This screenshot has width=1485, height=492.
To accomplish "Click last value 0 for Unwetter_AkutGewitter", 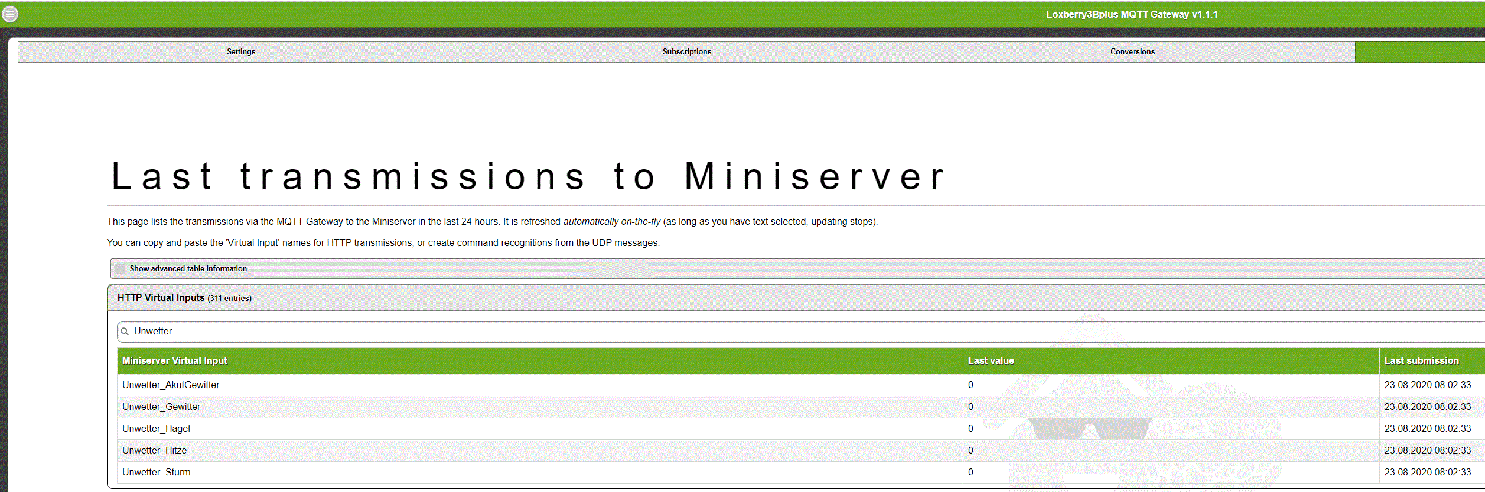I will (971, 385).
